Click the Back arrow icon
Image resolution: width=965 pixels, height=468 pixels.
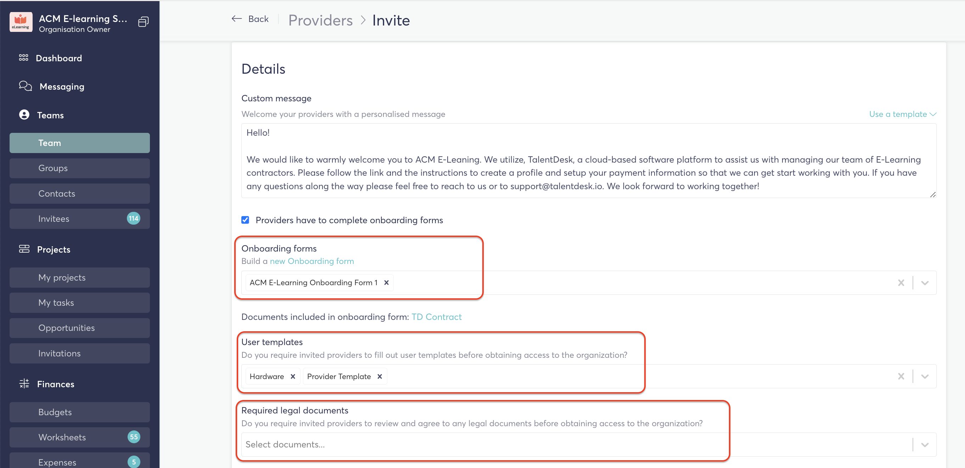tap(236, 18)
